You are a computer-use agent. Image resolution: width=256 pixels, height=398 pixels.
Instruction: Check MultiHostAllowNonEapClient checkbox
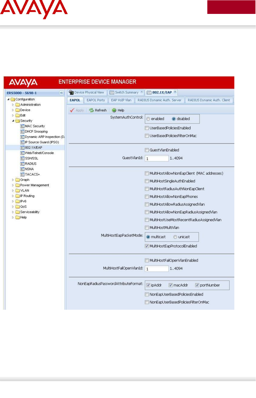point(147,173)
